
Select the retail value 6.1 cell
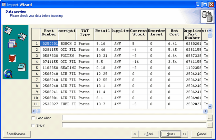coord(103,98)
